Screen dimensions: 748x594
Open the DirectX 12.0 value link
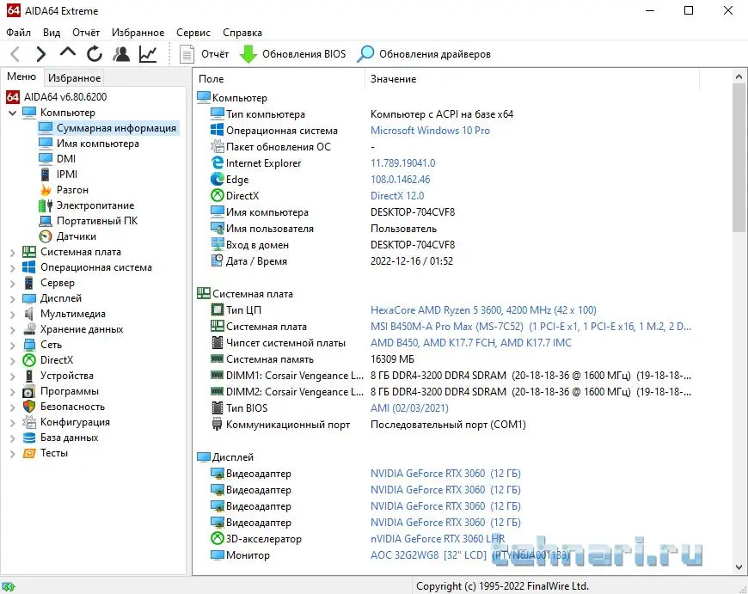(397, 196)
